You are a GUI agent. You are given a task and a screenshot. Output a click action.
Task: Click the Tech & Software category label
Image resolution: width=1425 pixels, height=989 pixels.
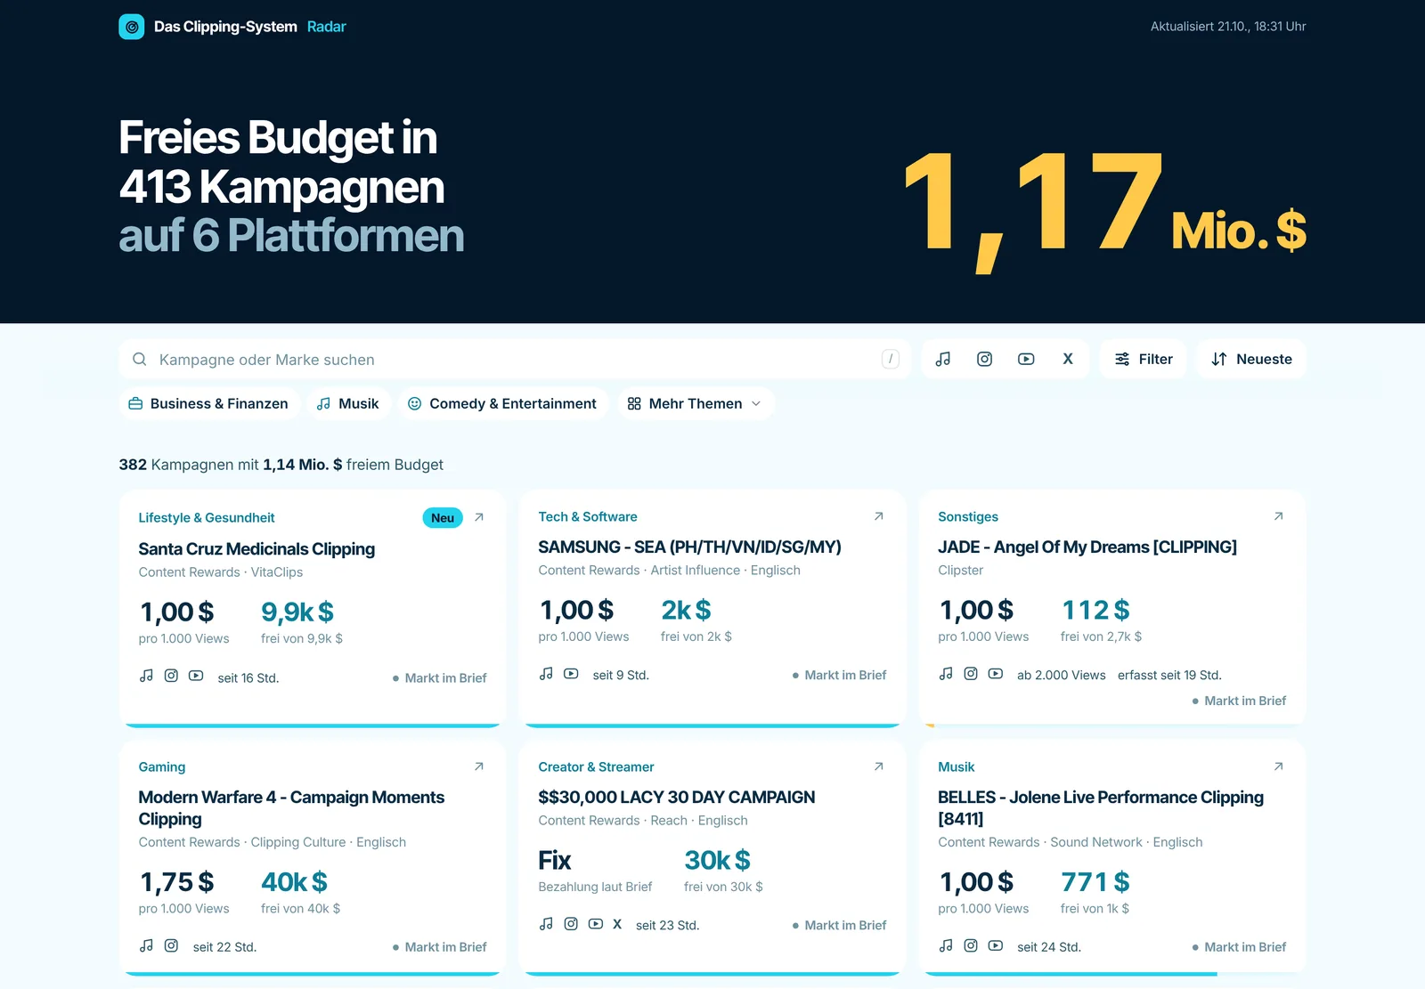[588, 516]
